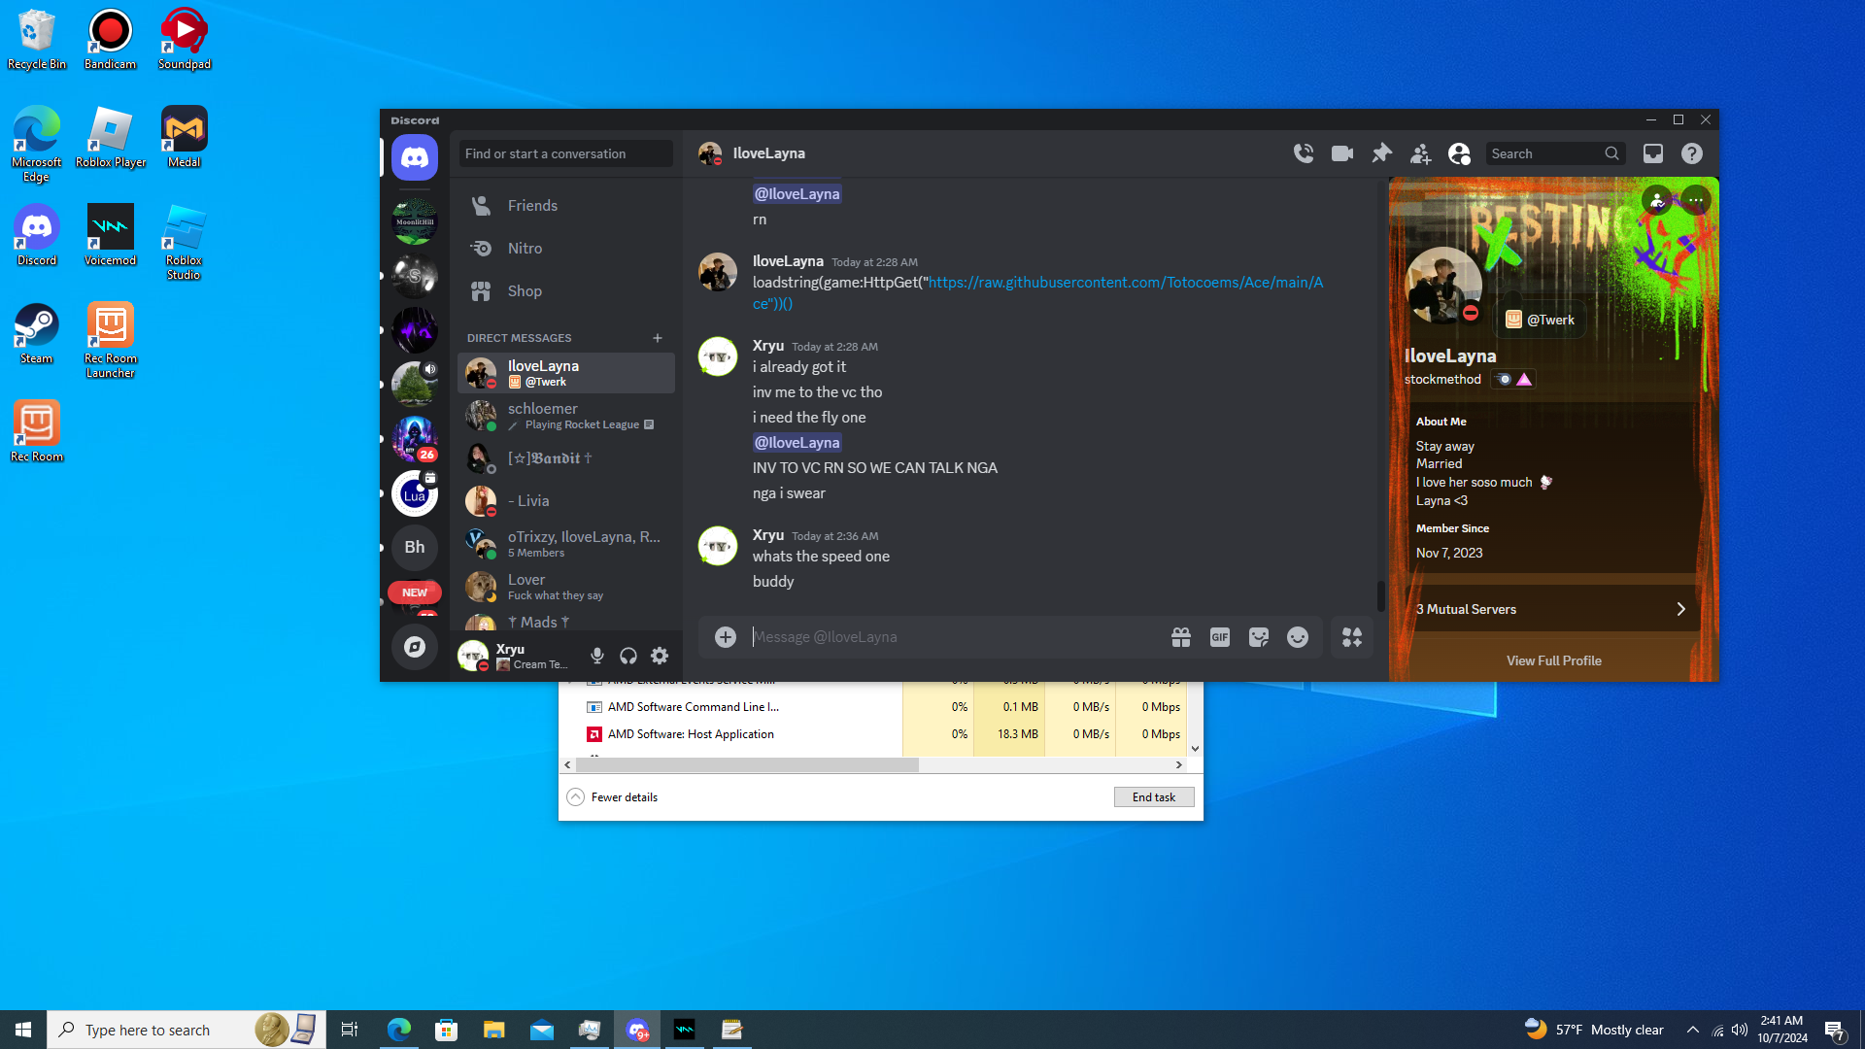Collapse Task Manager with Fewer details
This screenshot has width=1865, height=1049.
(613, 797)
